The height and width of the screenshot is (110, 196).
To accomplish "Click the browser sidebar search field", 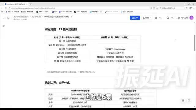I will click(172, 8).
